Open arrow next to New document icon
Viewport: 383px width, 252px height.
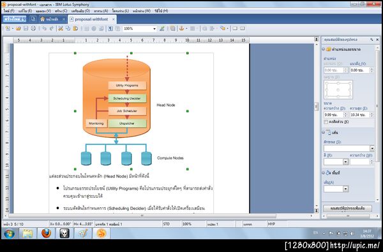[x=13, y=29]
